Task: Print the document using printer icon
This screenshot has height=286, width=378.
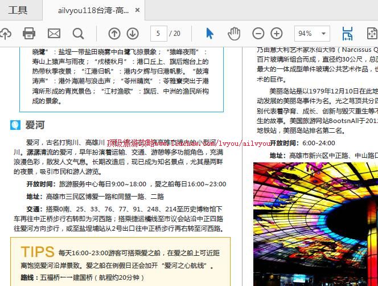Action: (29, 34)
